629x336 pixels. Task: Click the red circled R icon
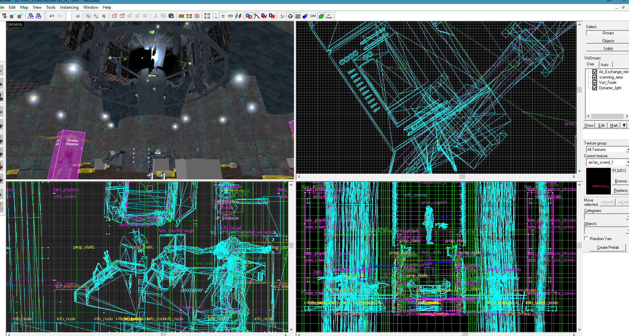(x=197, y=16)
